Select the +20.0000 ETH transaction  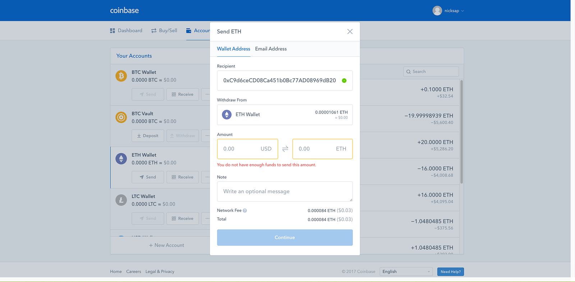pos(410,145)
